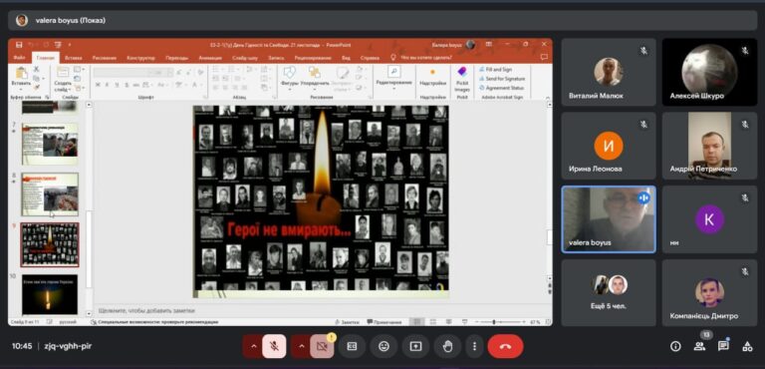Raise hand in the meeting
765x369 pixels.
point(447,346)
